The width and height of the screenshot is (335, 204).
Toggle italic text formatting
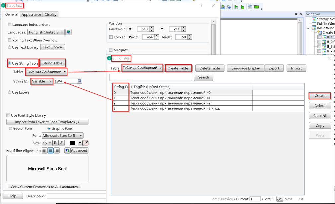coord(61,143)
